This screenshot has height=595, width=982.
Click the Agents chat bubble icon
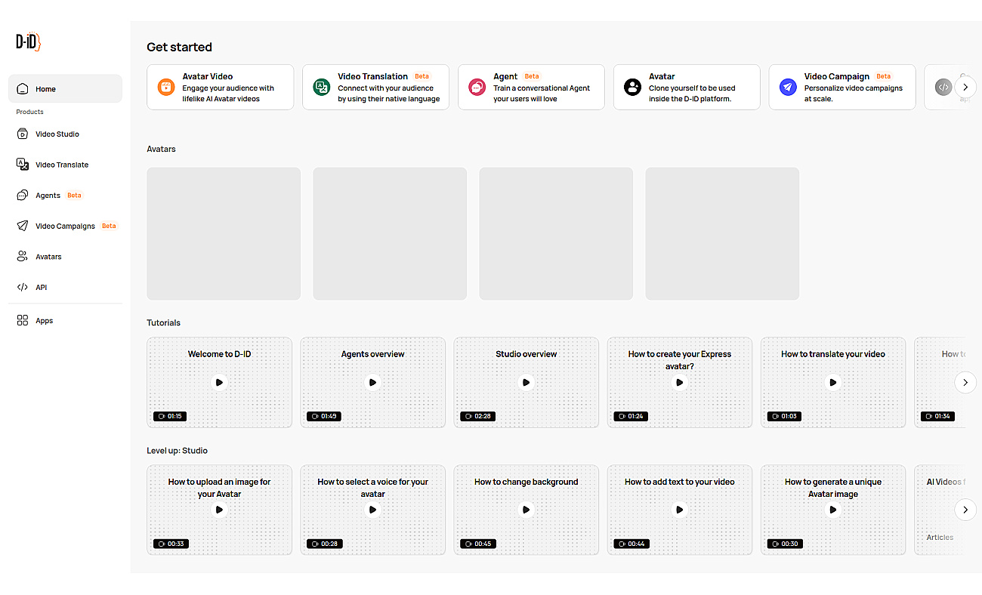click(x=23, y=195)
